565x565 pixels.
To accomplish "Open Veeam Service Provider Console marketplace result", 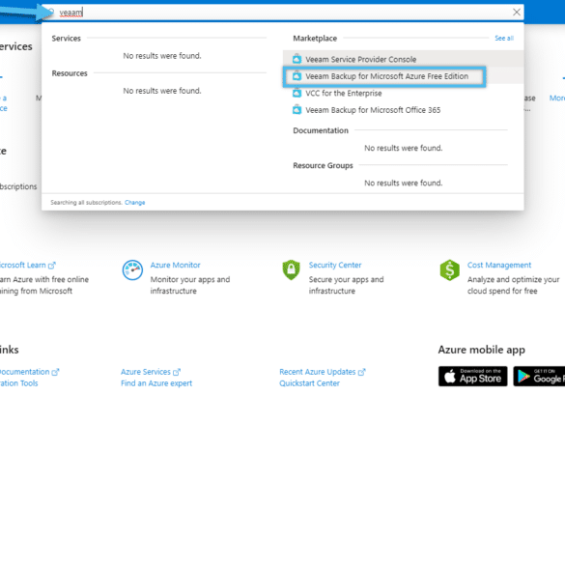I will (403, 59).
